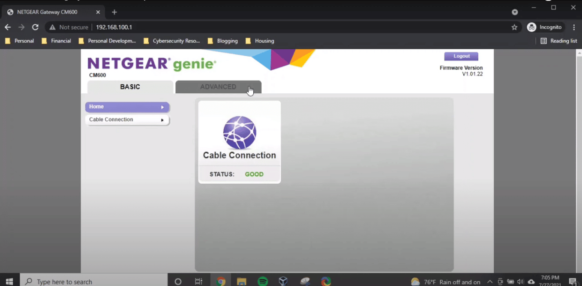Switch to the ADVANCED tab
582x286 pixels.
pos(218,87)
